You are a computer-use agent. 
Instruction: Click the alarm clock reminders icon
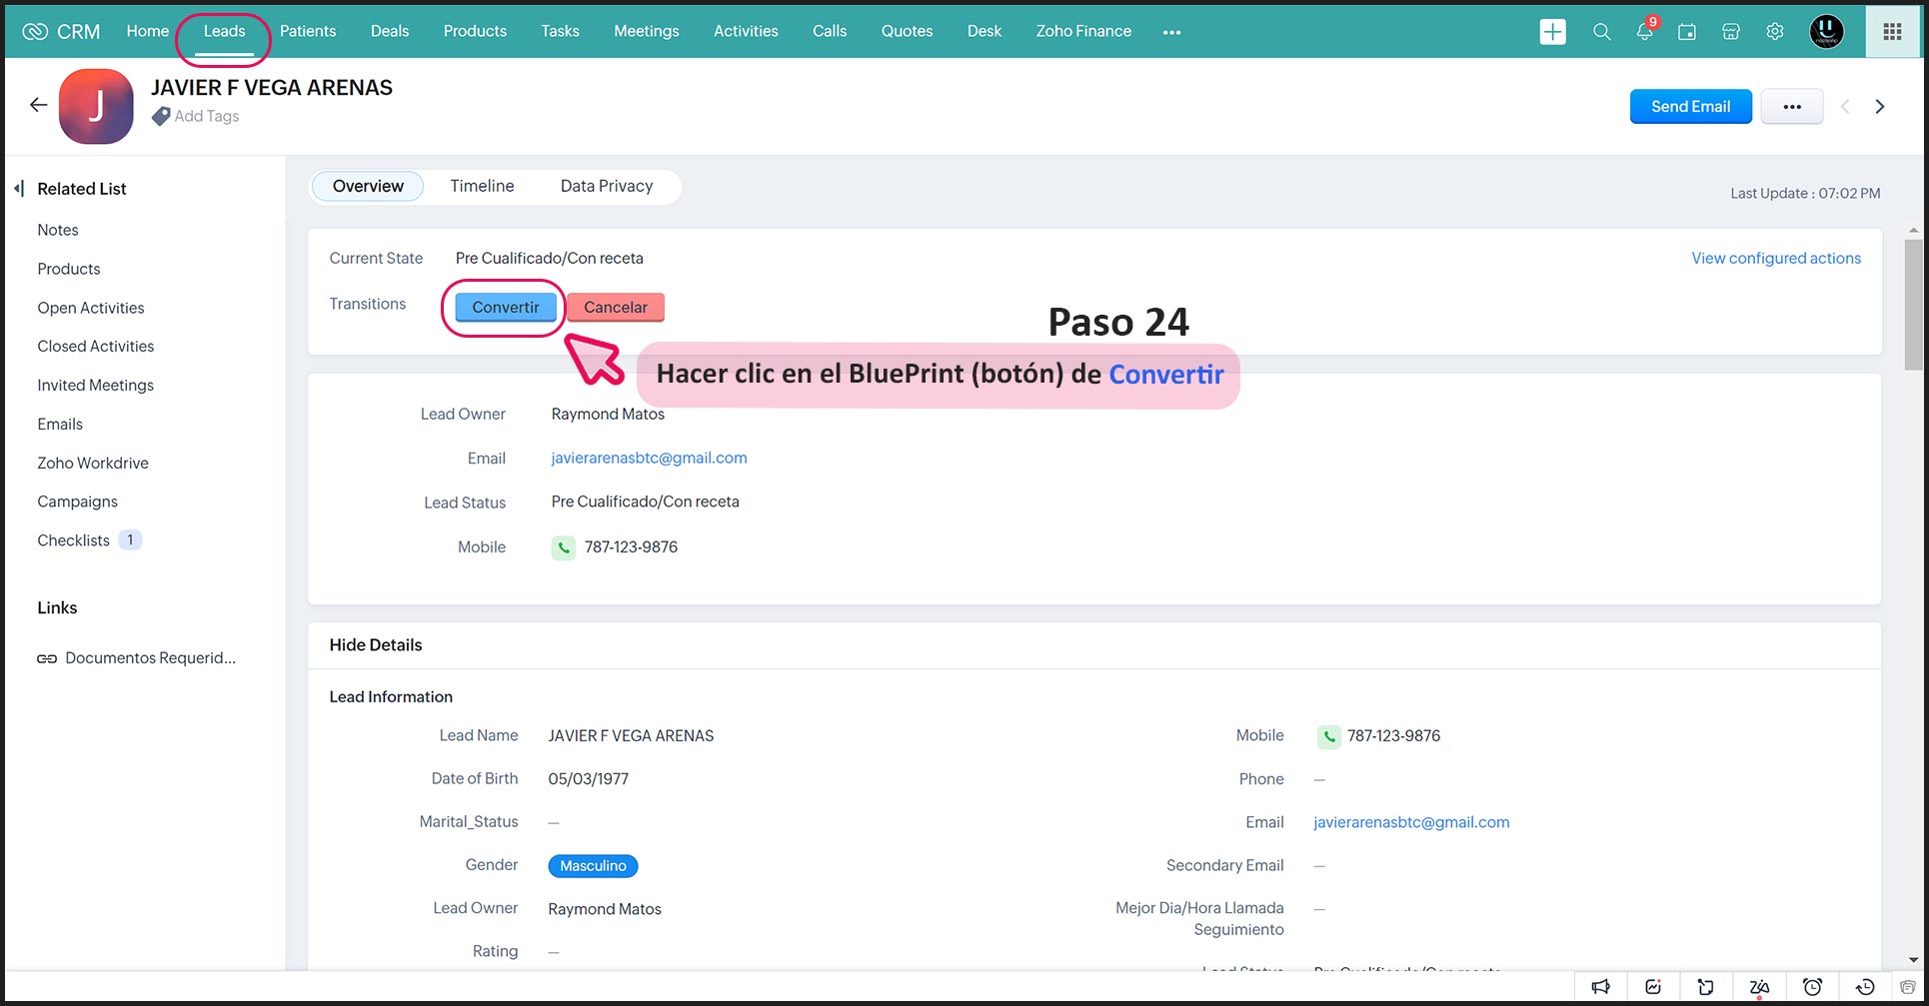(1812, 987)
